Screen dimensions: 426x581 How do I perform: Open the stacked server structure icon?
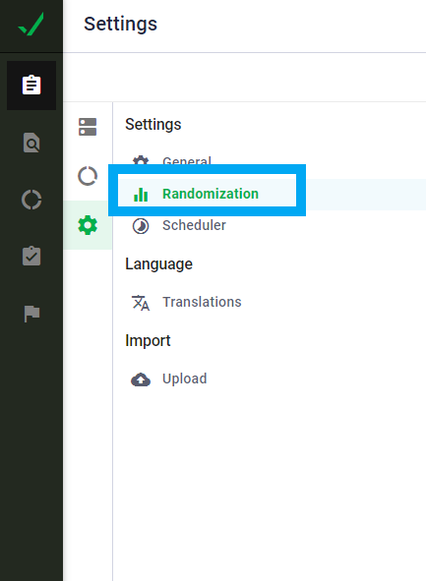tap(88, 127)
